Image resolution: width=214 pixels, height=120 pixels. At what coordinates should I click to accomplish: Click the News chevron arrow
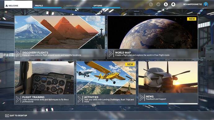click(x=141, y=98)
